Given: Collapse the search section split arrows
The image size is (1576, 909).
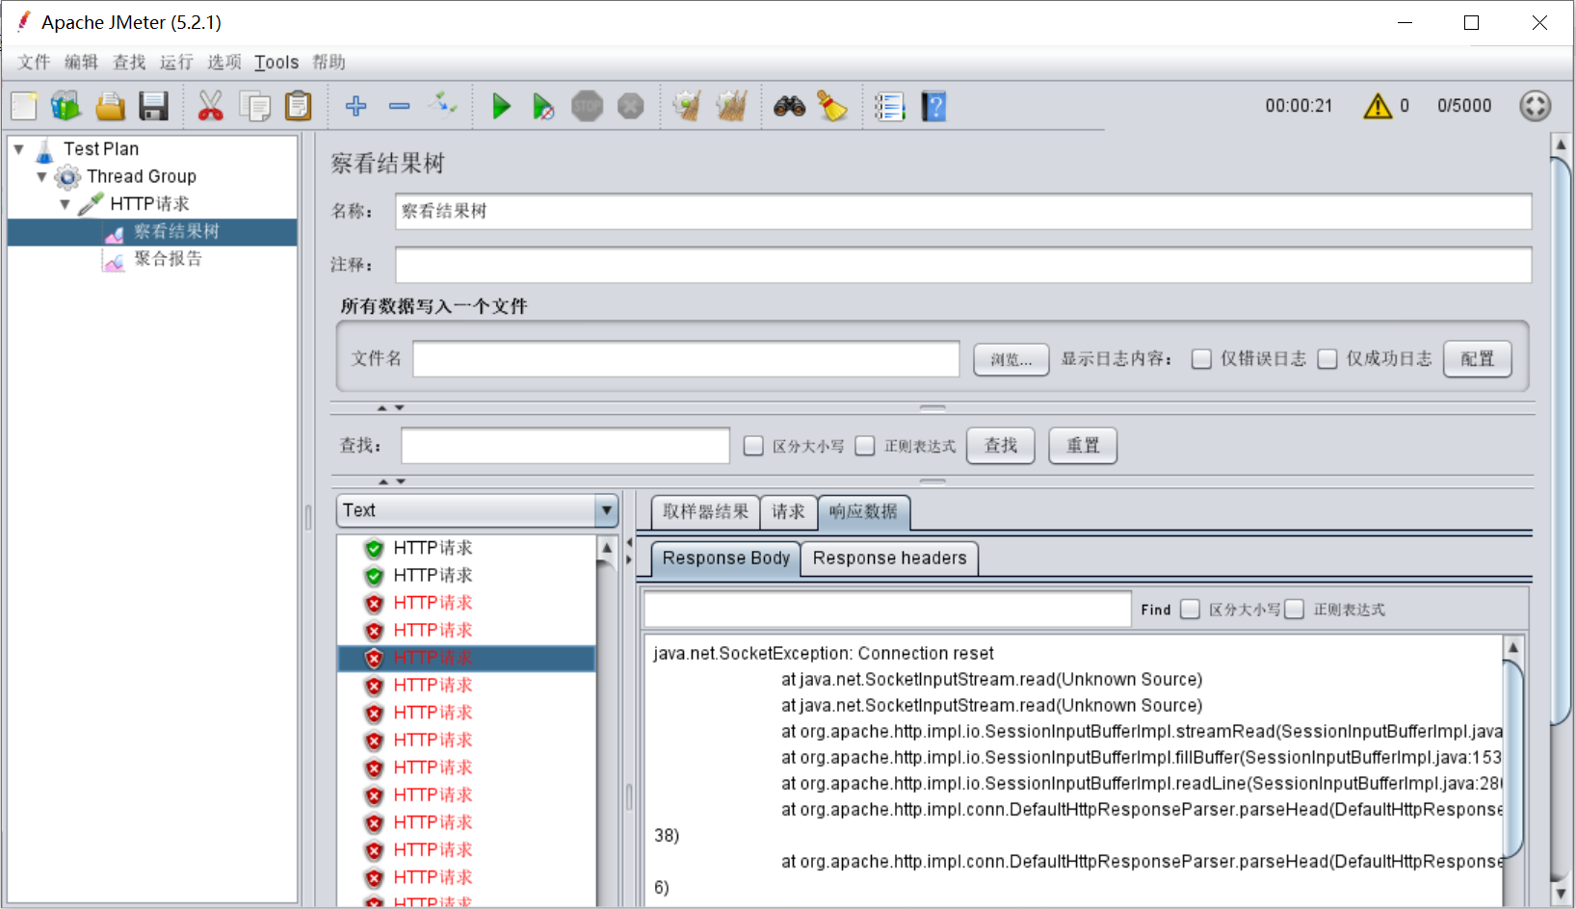Looking at the screenshot, I should (x=391, y=481).
